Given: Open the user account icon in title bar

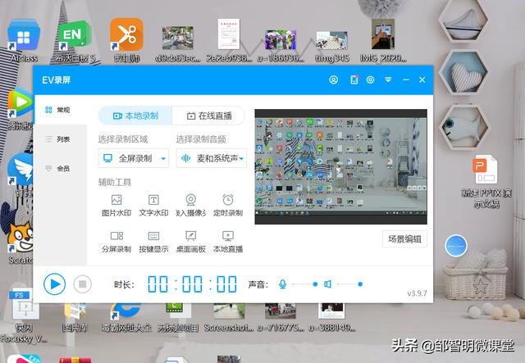Looking at the screenshot, I should [x=334, y=79].
